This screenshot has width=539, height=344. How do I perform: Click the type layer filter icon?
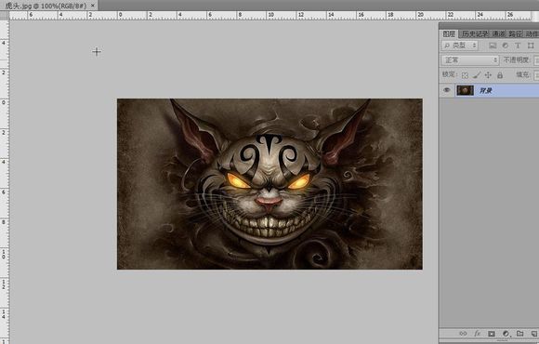click(518, 46)
